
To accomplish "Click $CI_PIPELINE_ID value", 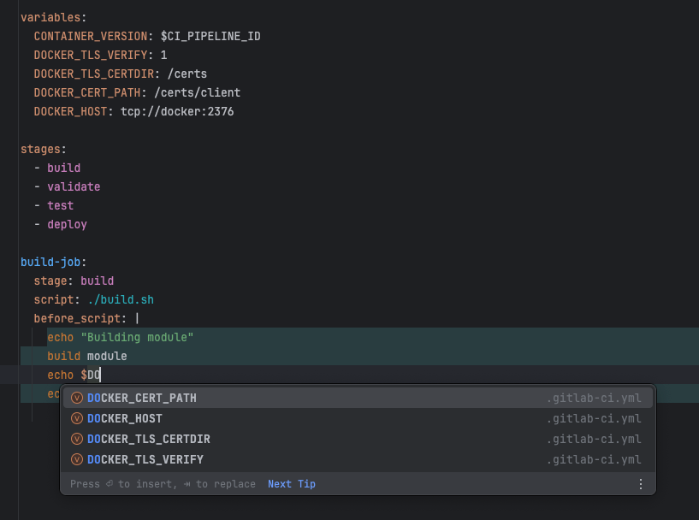I will (210, 36).
